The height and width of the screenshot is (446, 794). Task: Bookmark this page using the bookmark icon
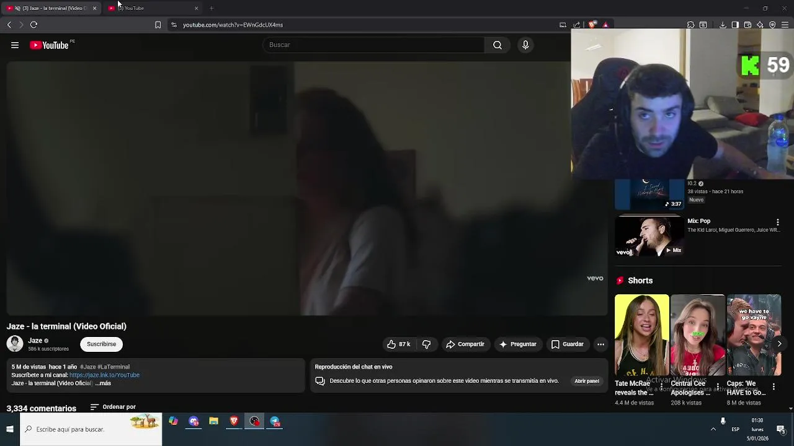click(x=158, y=25)
